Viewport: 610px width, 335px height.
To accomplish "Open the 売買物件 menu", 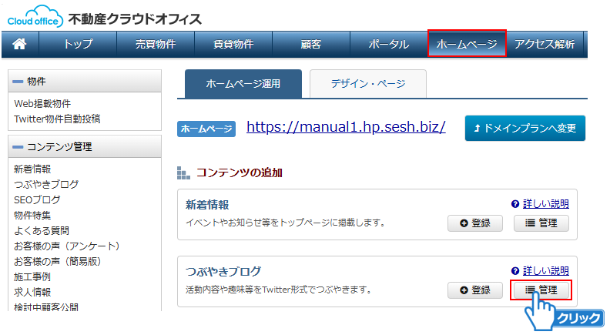I will coord(155,45).
